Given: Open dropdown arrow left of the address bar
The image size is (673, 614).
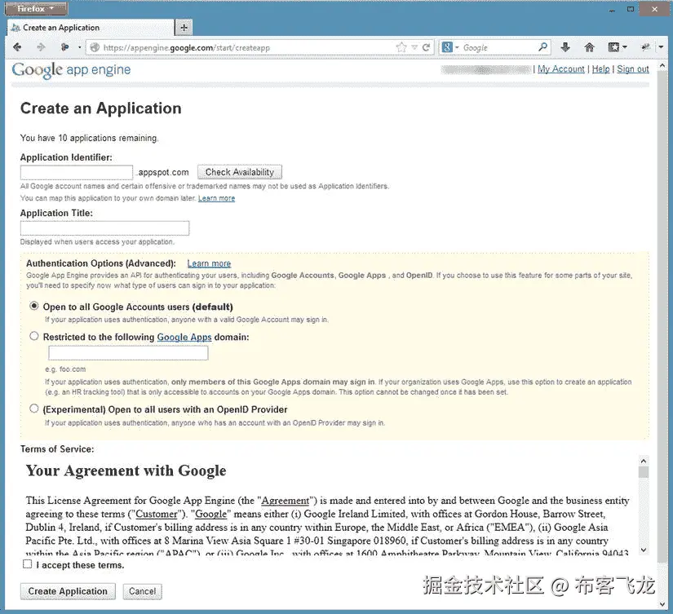Looking at the screenshot, I should click(79, 47).
